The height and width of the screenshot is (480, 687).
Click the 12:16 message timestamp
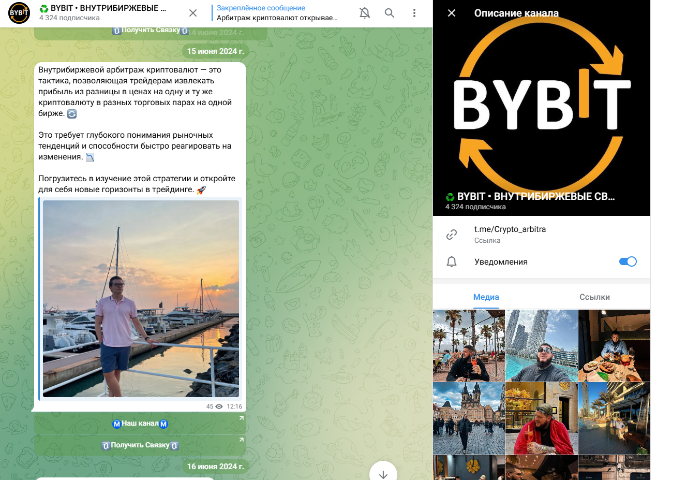pyautogui.click(x=234, y=406)
